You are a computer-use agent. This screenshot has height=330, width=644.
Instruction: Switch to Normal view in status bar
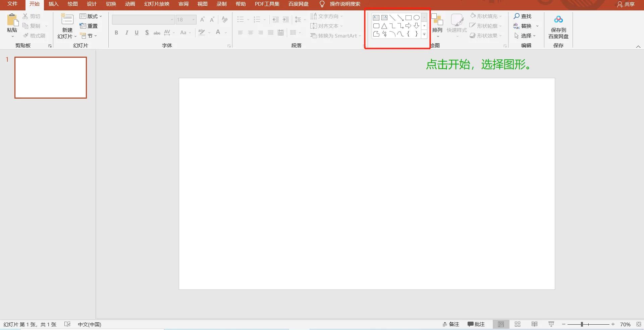501,324
